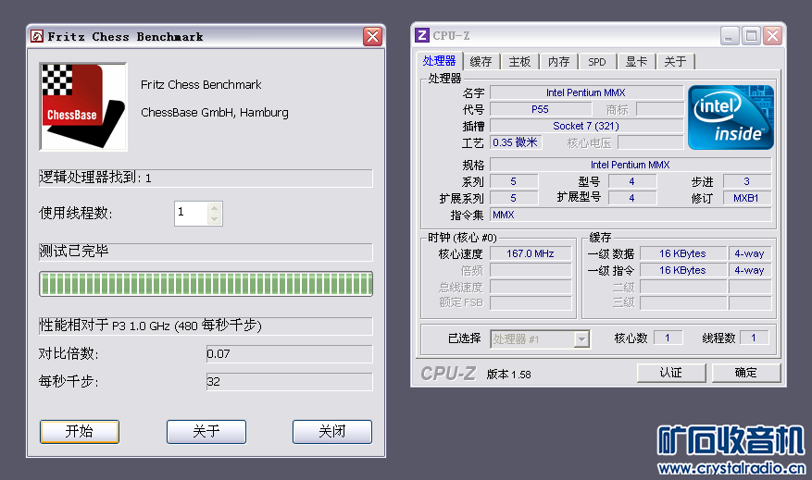Click the '逻辑处理器找到: 1' text
Screen dimensions: 812x480
click(x=95, y=178)
